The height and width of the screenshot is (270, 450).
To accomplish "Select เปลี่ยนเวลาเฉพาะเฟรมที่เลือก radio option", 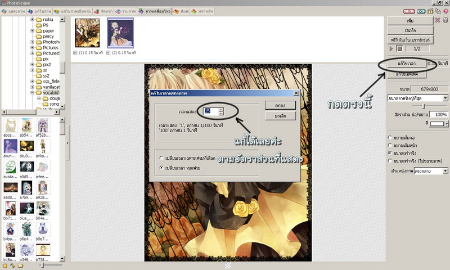I will click(161, 158).
